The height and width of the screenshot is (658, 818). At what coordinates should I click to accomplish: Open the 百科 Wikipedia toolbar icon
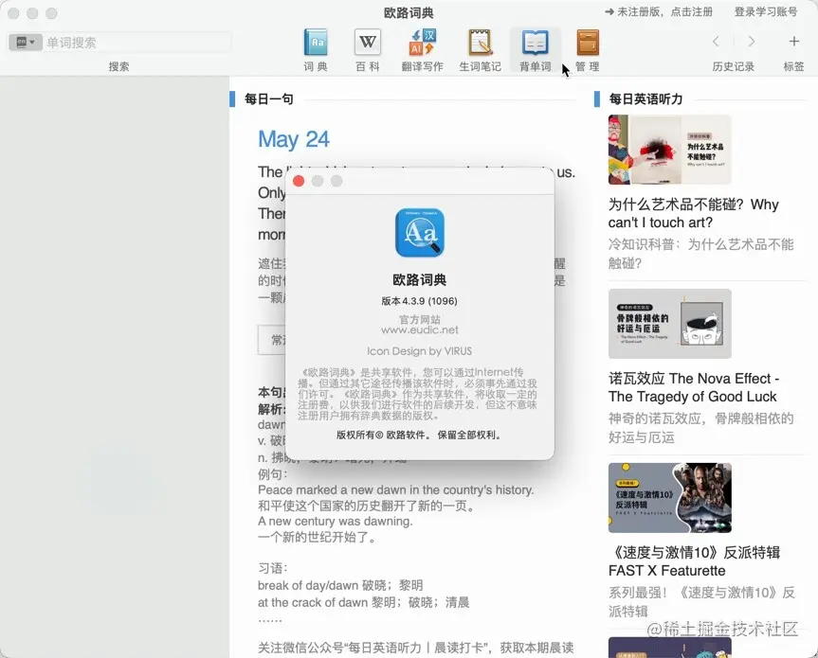coord(368,43)
